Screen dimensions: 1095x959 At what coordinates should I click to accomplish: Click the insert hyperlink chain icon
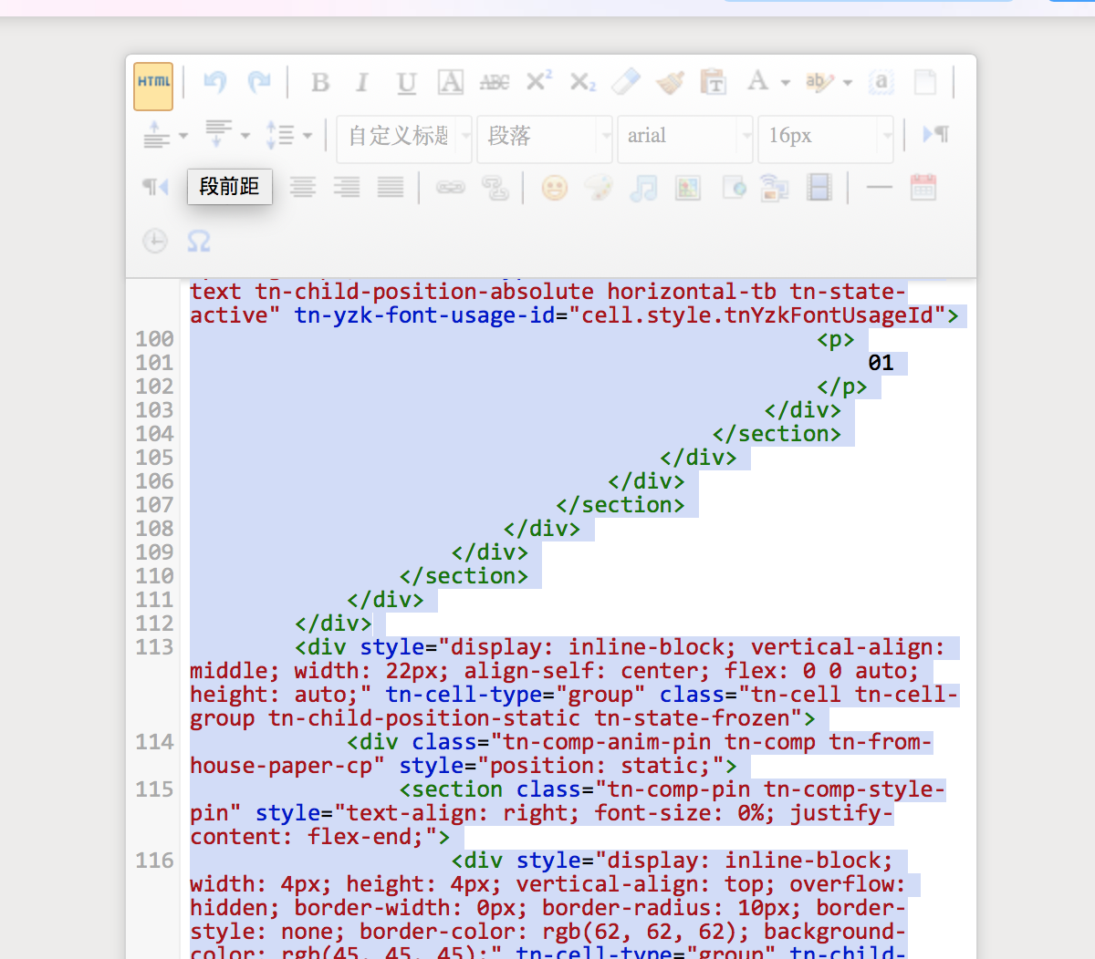(x=450, y=188)
